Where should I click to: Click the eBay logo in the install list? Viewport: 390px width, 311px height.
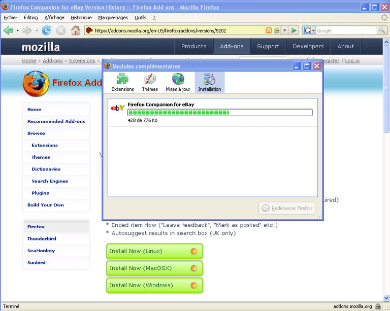[x=118, y=108]
